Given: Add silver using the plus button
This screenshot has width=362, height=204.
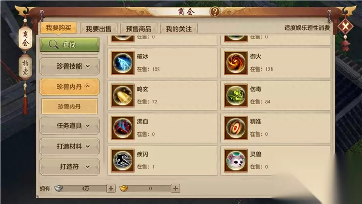Looking at the screenshot, I should pyautogui.click(x=111, y=188).
